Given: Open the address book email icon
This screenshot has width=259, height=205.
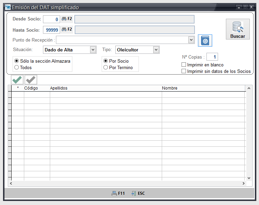Looking at the screenshot, I should [205, 41].
